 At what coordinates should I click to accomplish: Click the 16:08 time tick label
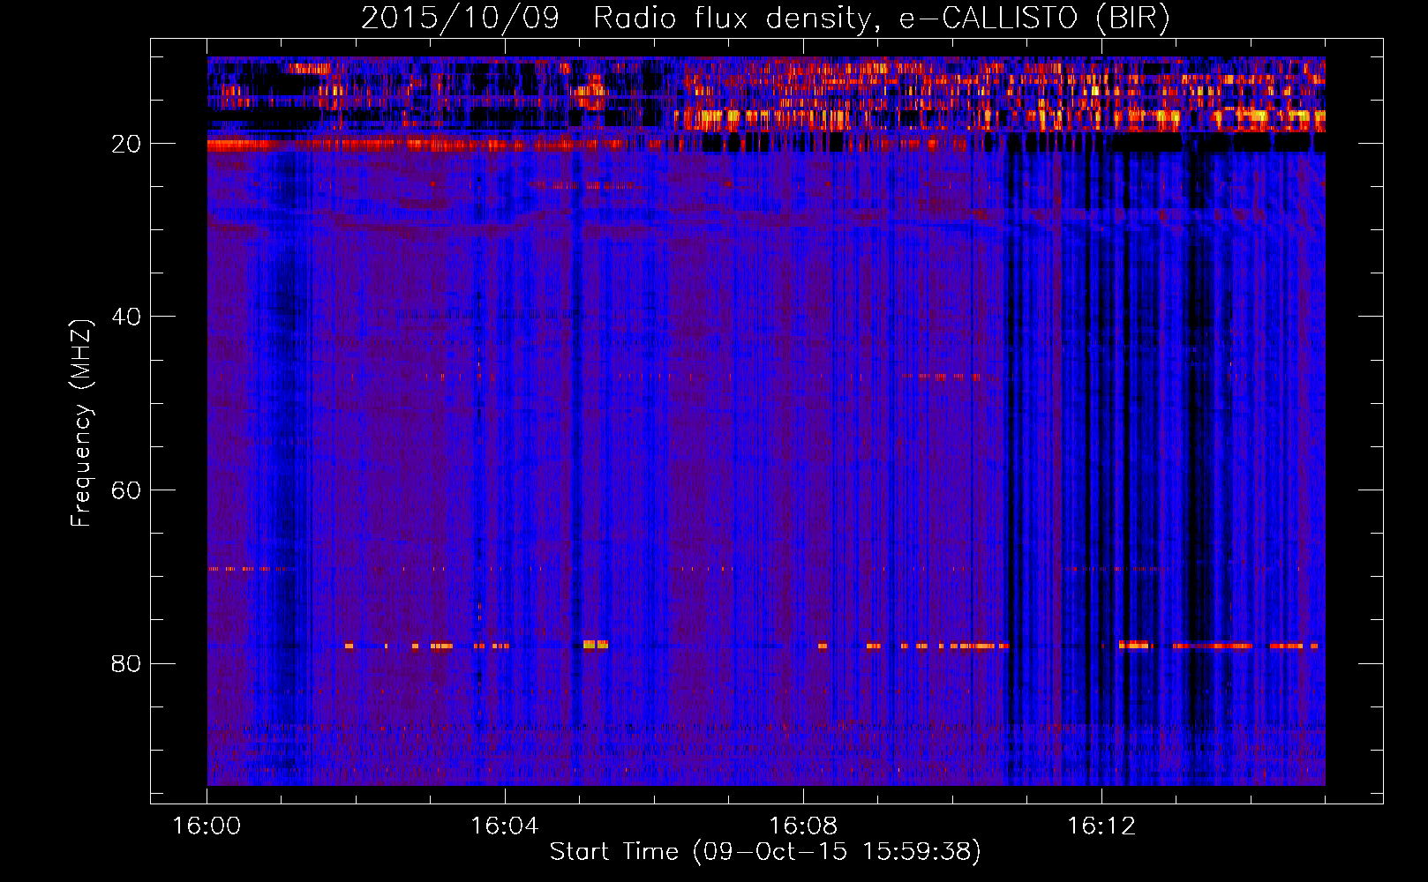(x=803, y=826)
